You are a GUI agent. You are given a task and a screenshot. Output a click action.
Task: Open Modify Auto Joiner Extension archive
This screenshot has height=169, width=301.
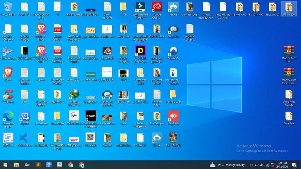pyautogui.click(x=289, y=76)
